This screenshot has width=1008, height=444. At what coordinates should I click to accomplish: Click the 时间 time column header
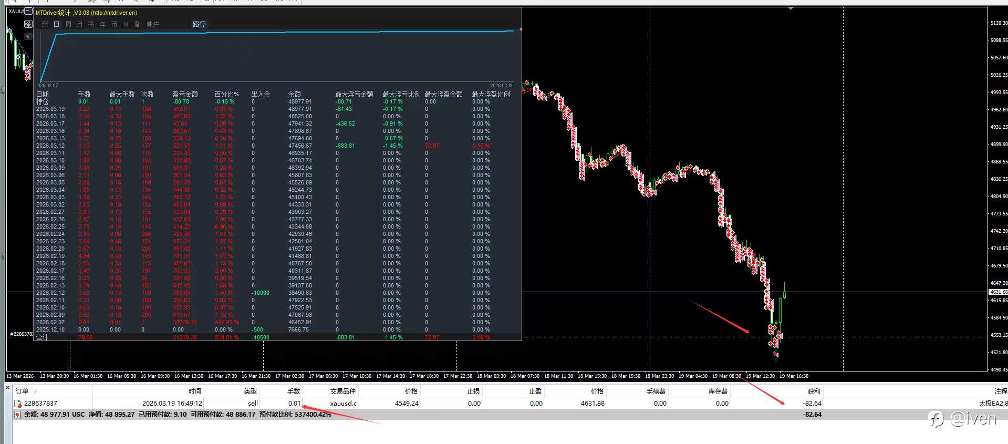195,391
